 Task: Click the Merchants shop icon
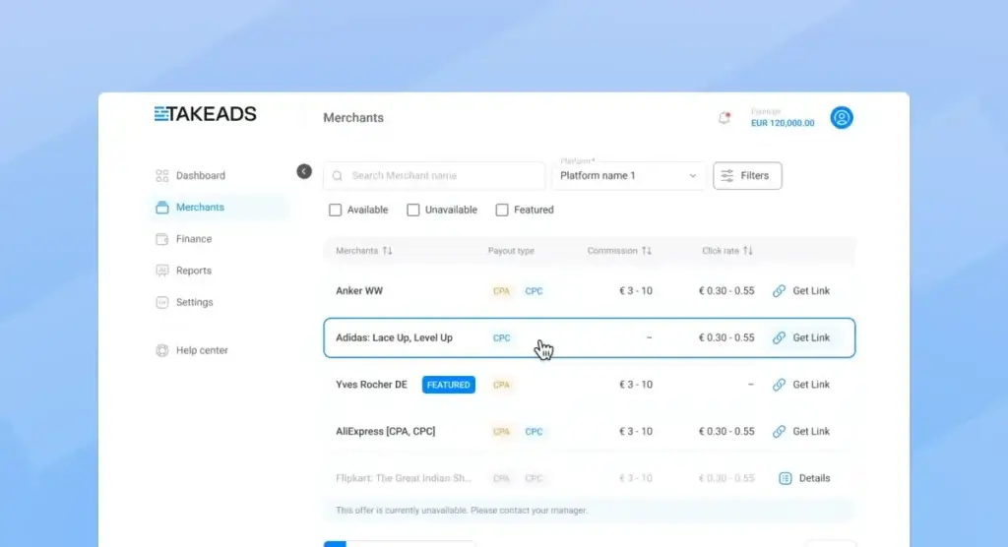[x=162, y=207]
